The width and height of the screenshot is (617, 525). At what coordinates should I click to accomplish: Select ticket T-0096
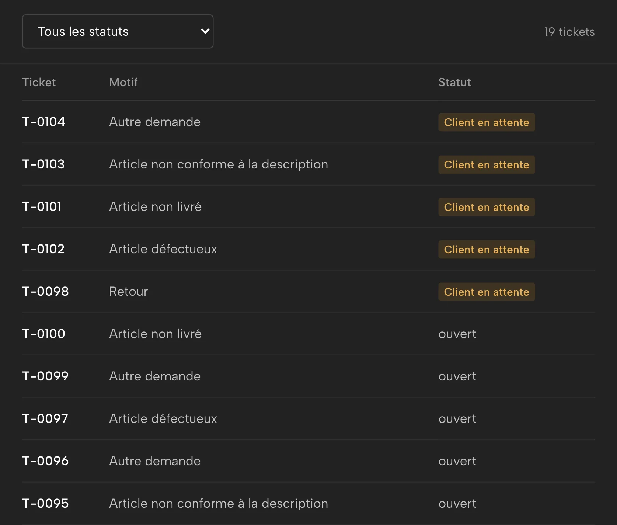[x=46, y=461]
